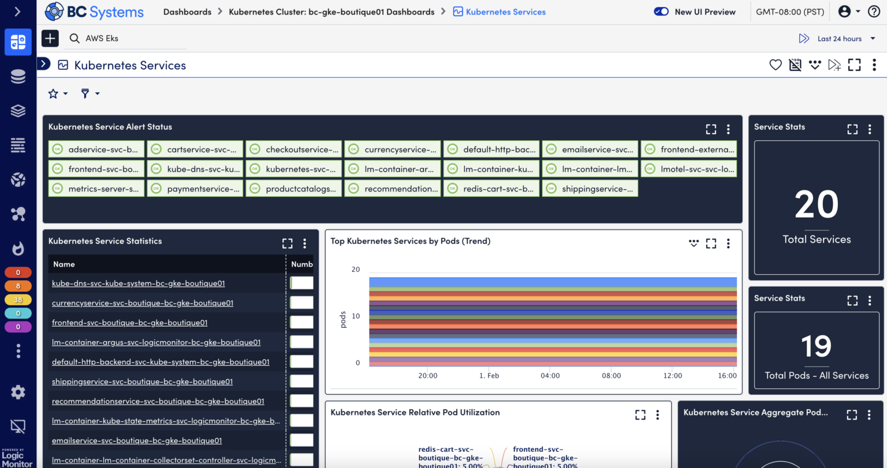This screenshot has height=468, width=887.
Task: Open the Help question mark icon
Action: [874, 12]
